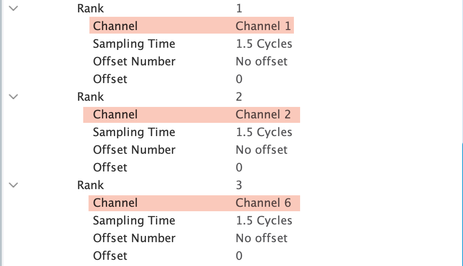This screenshot has height=266, width=463.
Task: Select the Sampling Time row under Rank 3
Action: (x=134, y=220)
